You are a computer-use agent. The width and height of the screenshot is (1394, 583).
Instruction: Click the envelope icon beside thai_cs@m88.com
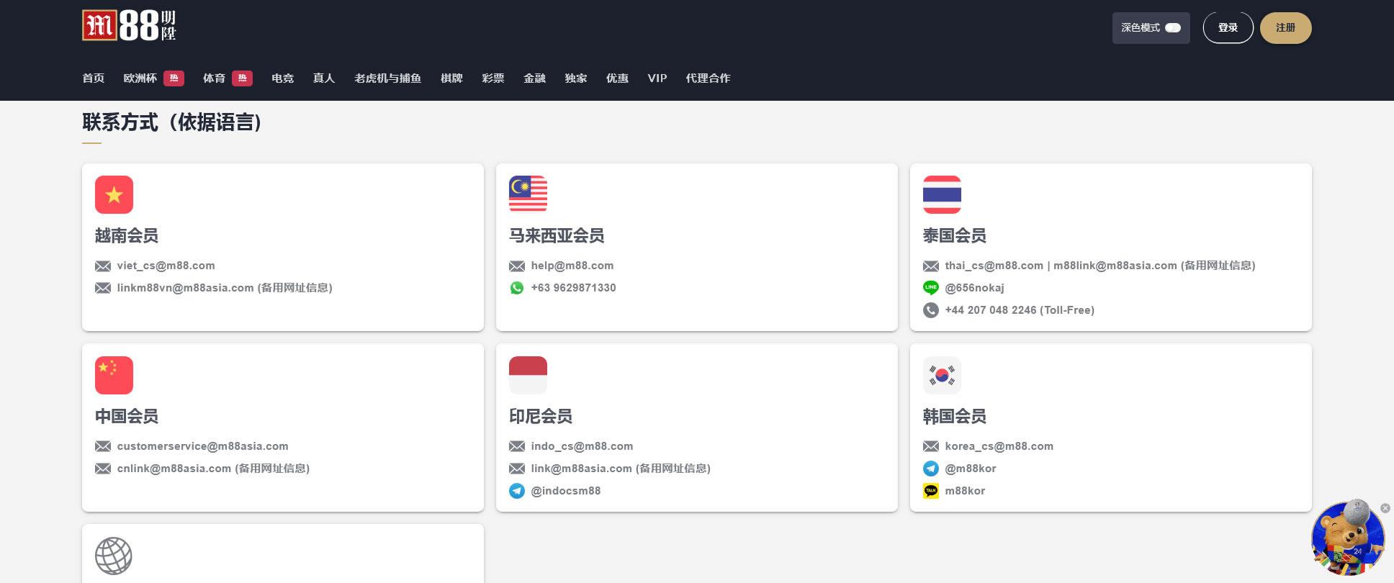pyautogui.click(x=931, y=266)
